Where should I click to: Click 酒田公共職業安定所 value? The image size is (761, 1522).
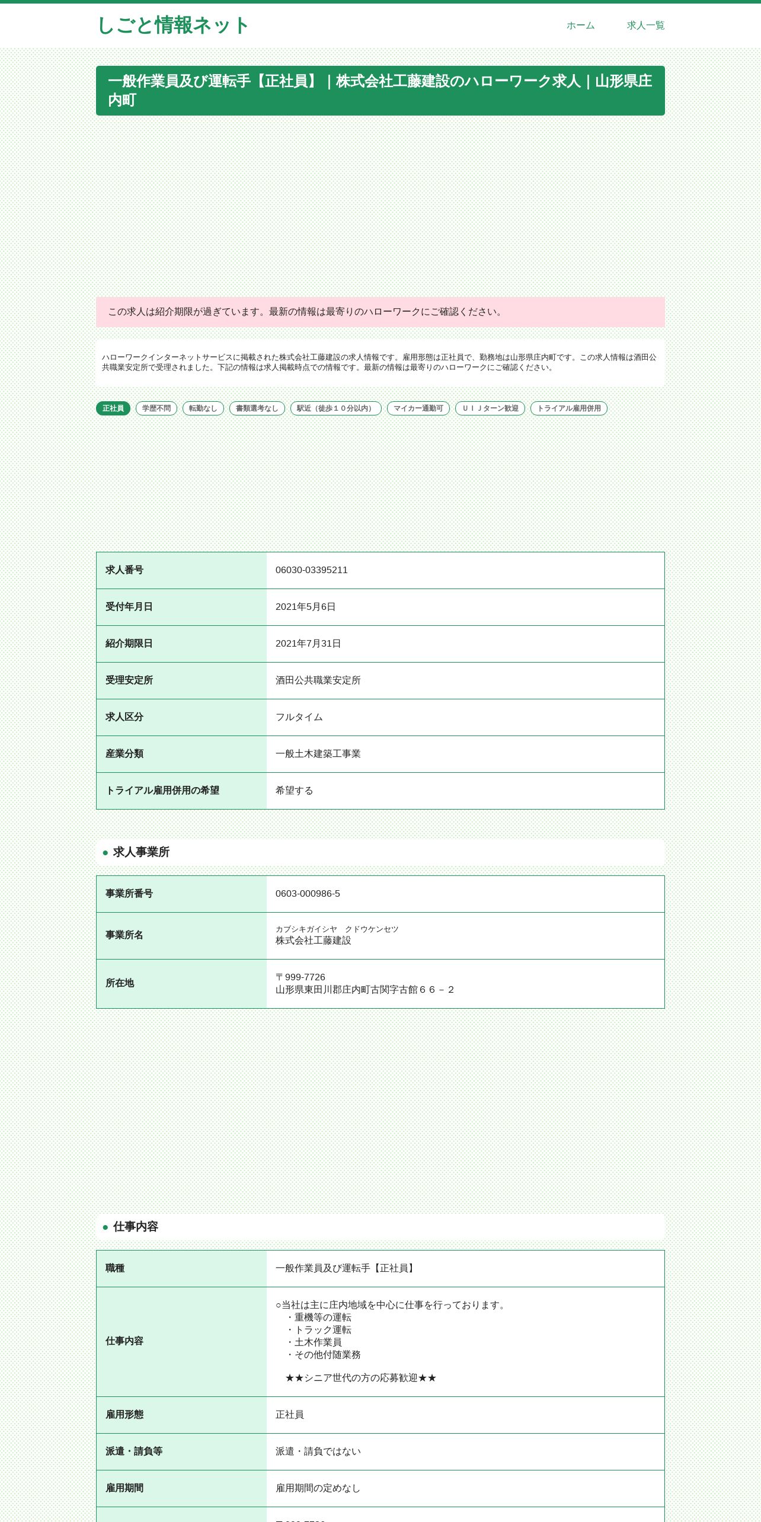[318, 680]
